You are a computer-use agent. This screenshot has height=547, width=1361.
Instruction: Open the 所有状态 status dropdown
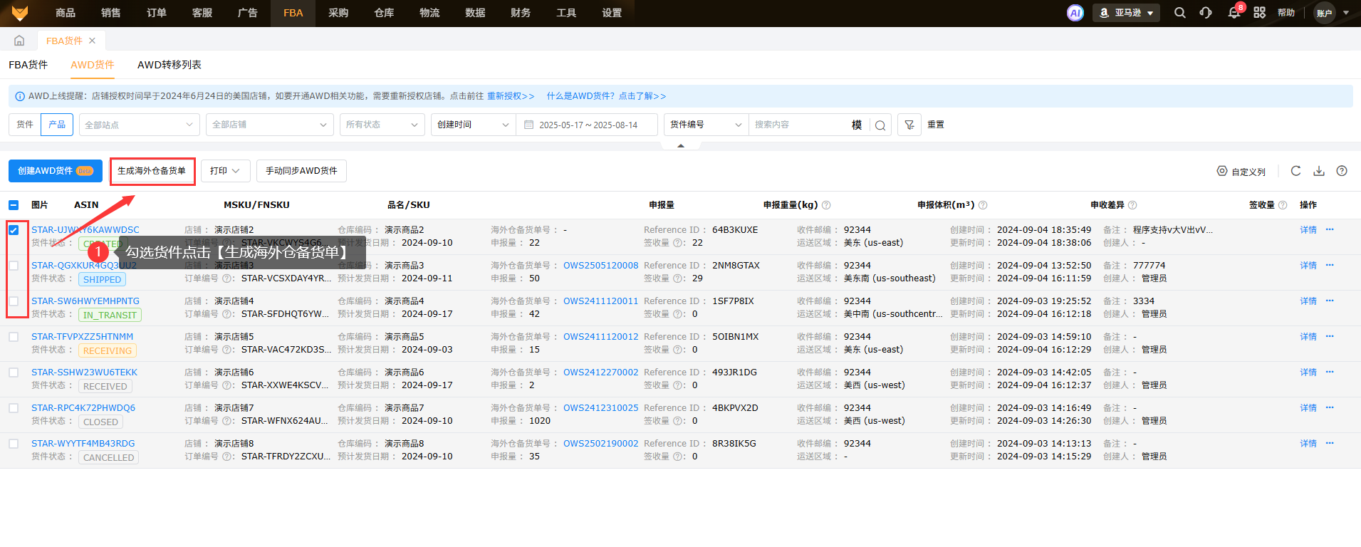382,125
